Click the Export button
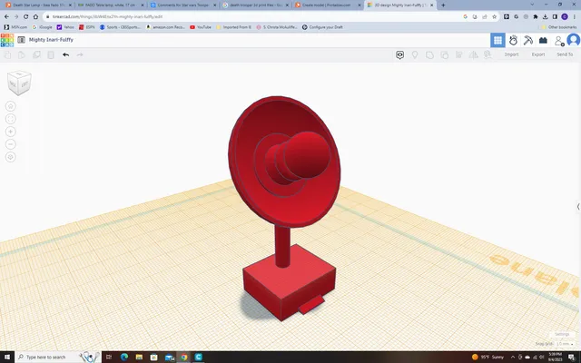 click(538, 54)
